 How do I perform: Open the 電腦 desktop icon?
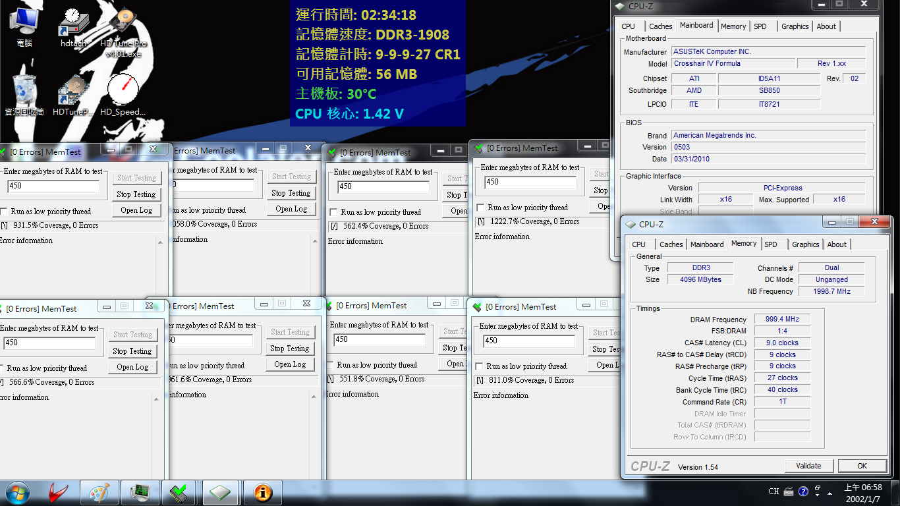(x=24, y=26)
